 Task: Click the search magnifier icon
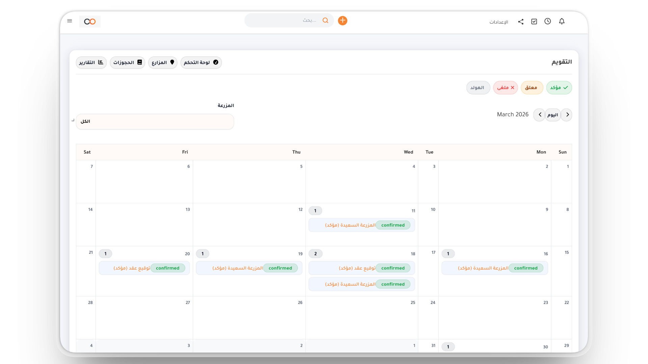[x=325, y=21]
